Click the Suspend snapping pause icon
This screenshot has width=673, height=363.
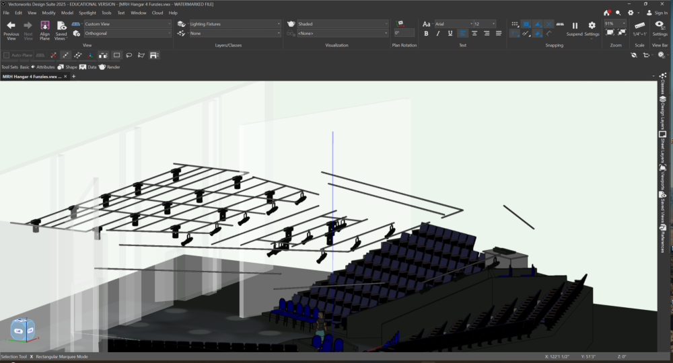tap(575, 26)
